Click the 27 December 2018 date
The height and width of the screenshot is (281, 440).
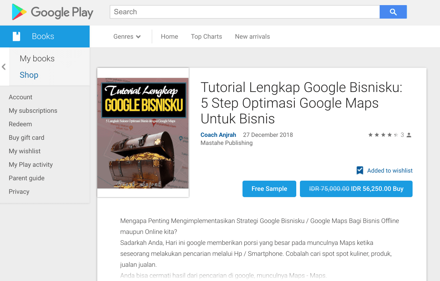(268, 135)
